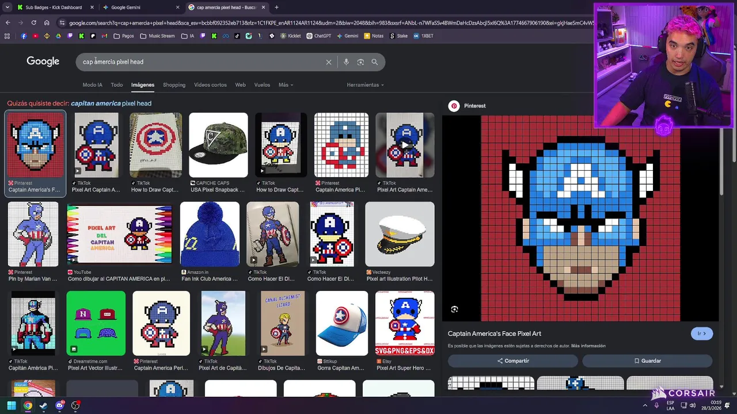This screenshot has width=737, height=414.
Task: Start a voice search with the microphone icon
Action: tap(346, 62)
